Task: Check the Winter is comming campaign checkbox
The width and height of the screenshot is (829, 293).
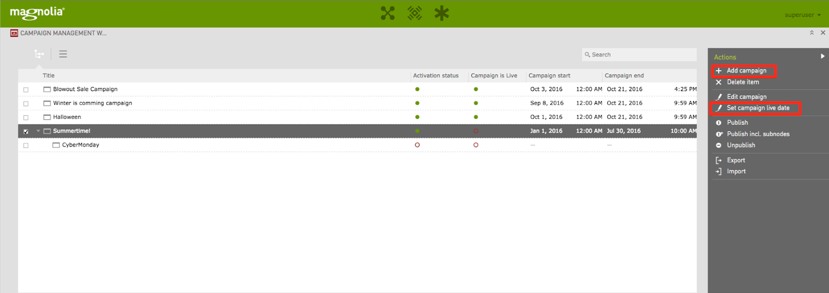Action: pos(26,104)
